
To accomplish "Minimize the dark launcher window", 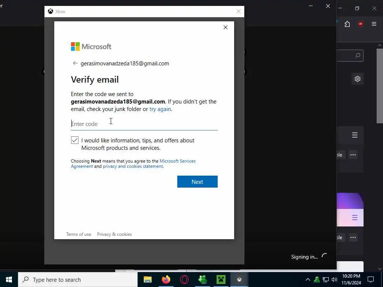I will tap(311, 6).
